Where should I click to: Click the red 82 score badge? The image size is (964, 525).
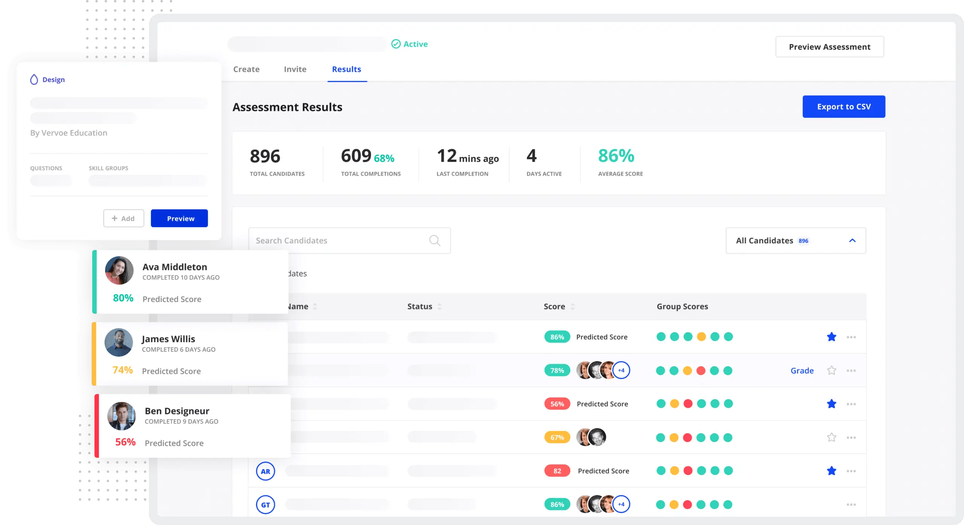pos(557,471)
